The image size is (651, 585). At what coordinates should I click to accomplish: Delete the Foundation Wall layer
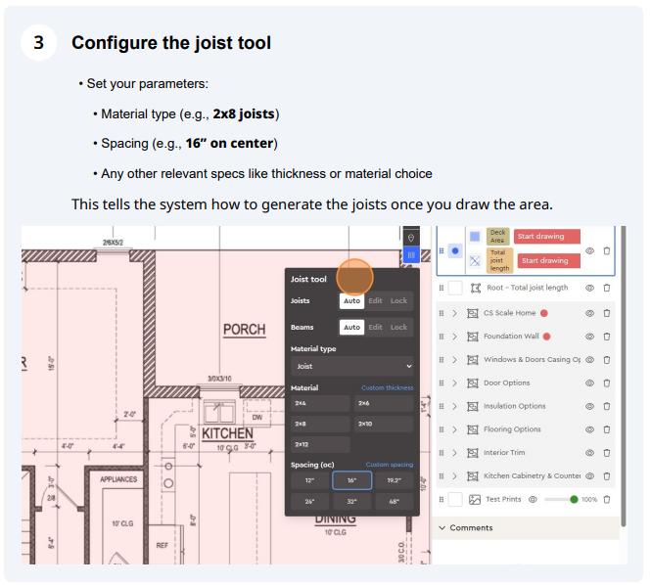(607, 337)
